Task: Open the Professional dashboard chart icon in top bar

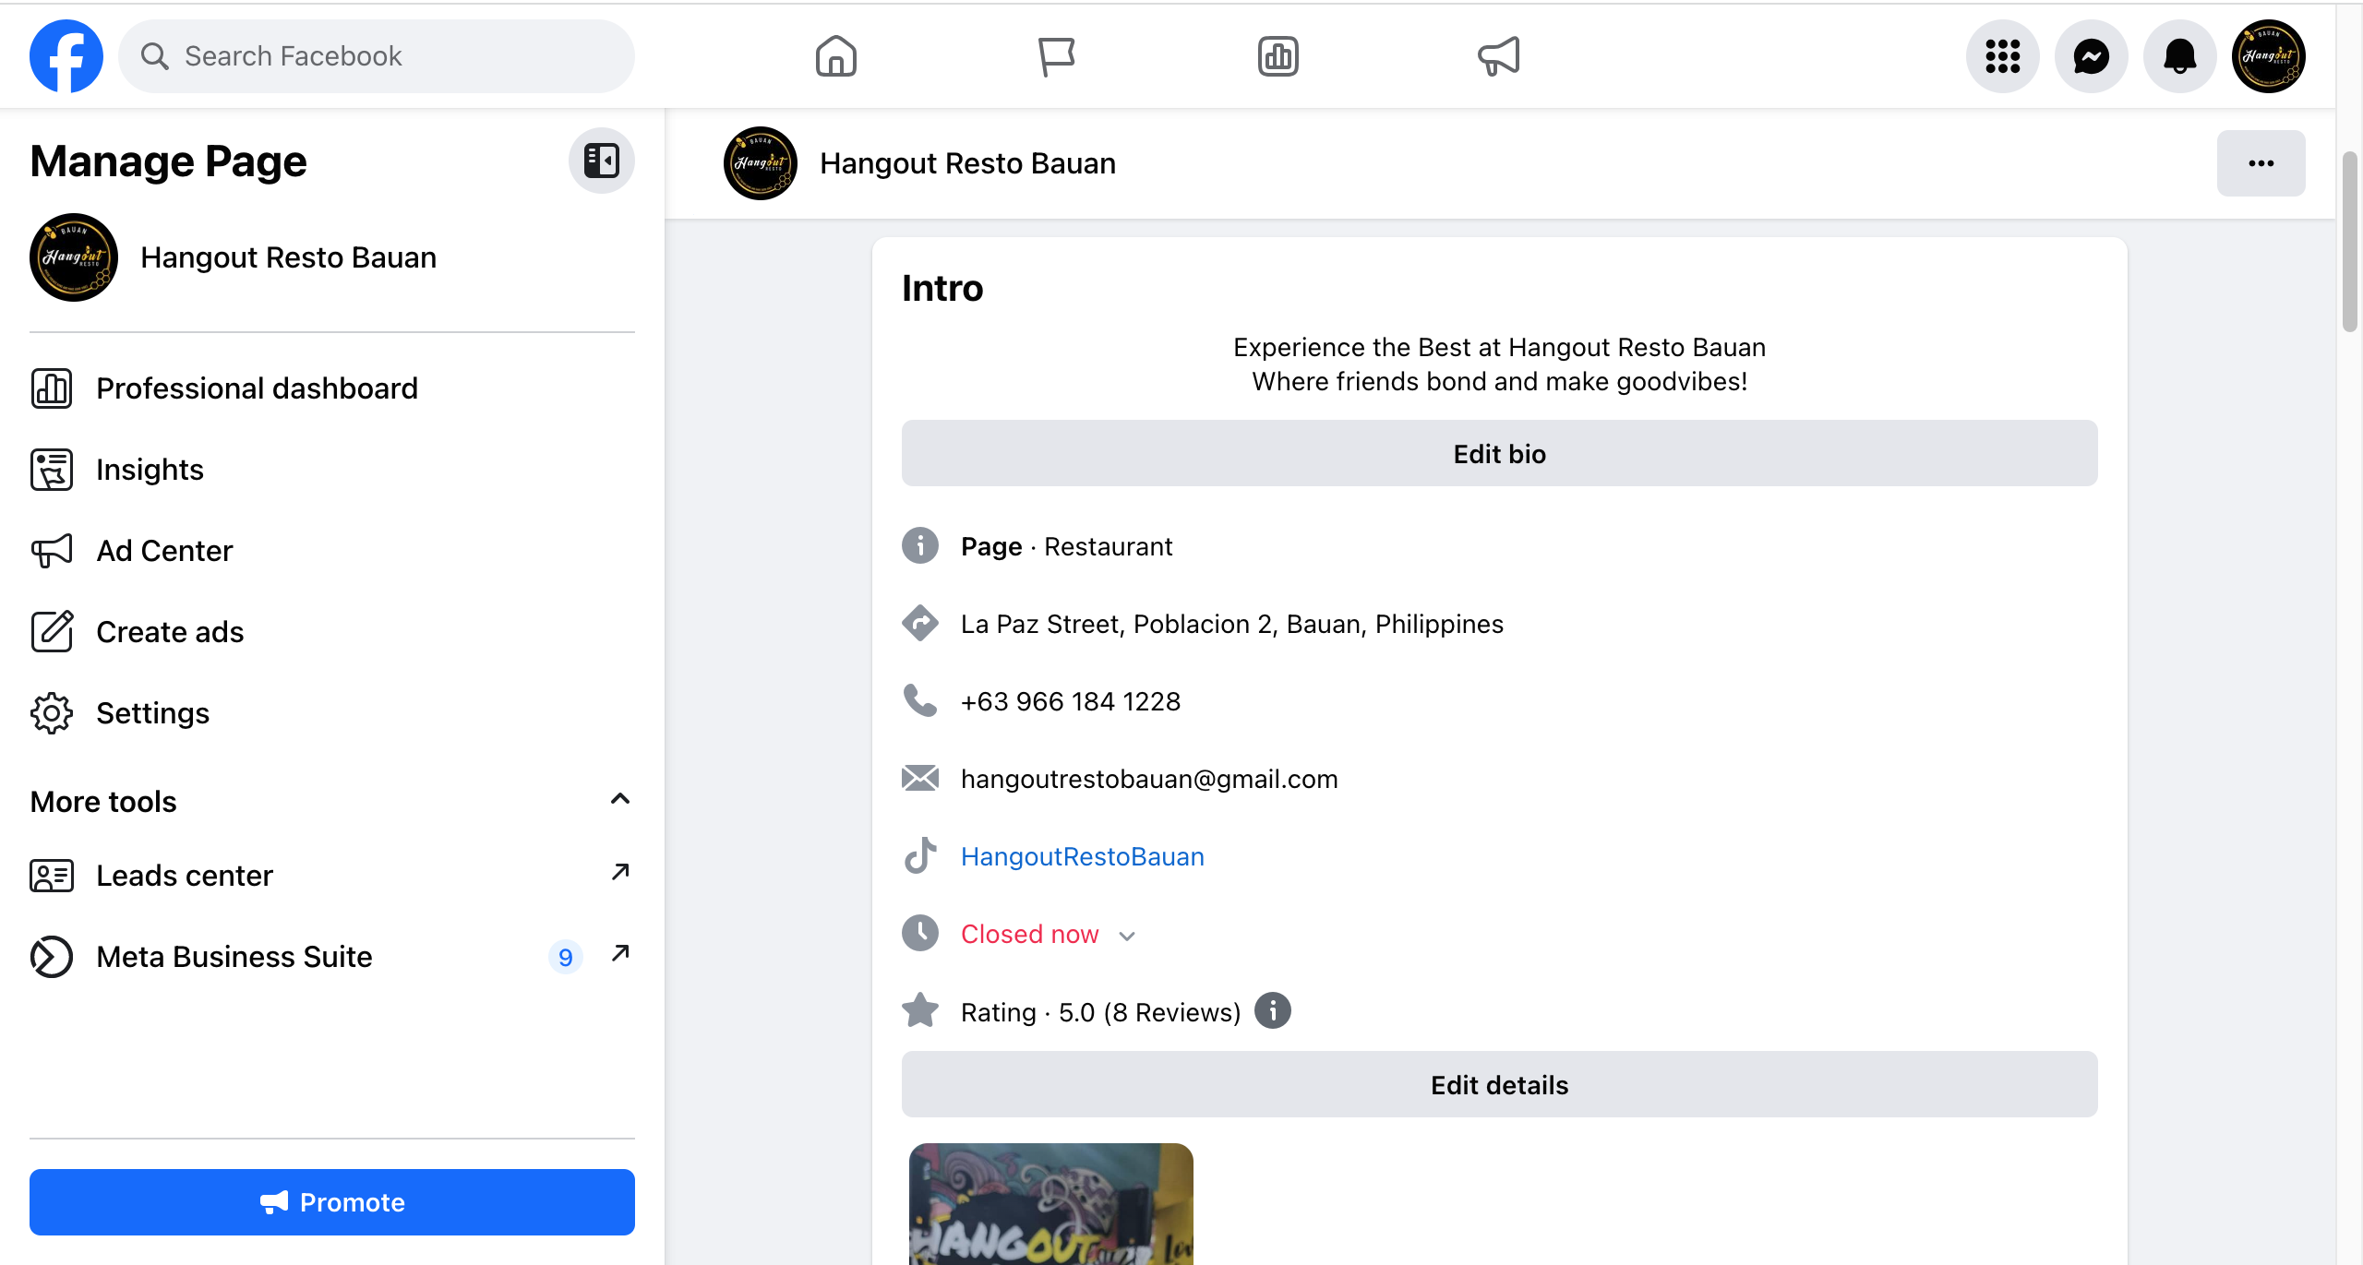Action: pyautogui.click(x=1278, y=56)
